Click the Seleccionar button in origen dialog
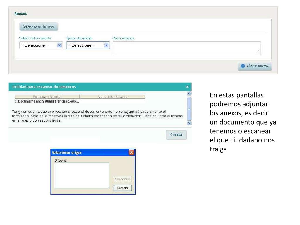The image size is (300, 225). pos(122,179)
